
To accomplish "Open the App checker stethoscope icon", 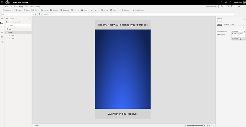I will (221, 6).
